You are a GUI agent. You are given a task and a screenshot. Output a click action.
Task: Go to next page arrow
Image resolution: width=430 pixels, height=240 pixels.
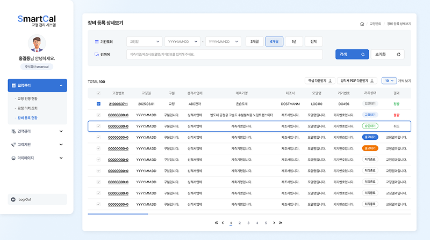[x=274, y=222]
